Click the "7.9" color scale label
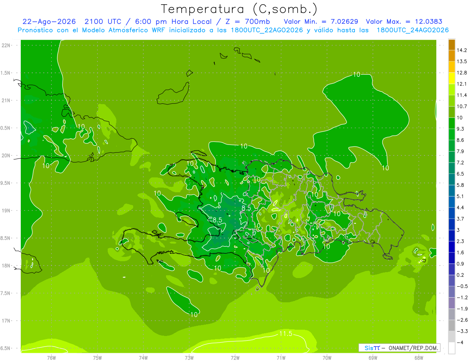Screen dimensions: 470x363 click(x=461, y=151)
